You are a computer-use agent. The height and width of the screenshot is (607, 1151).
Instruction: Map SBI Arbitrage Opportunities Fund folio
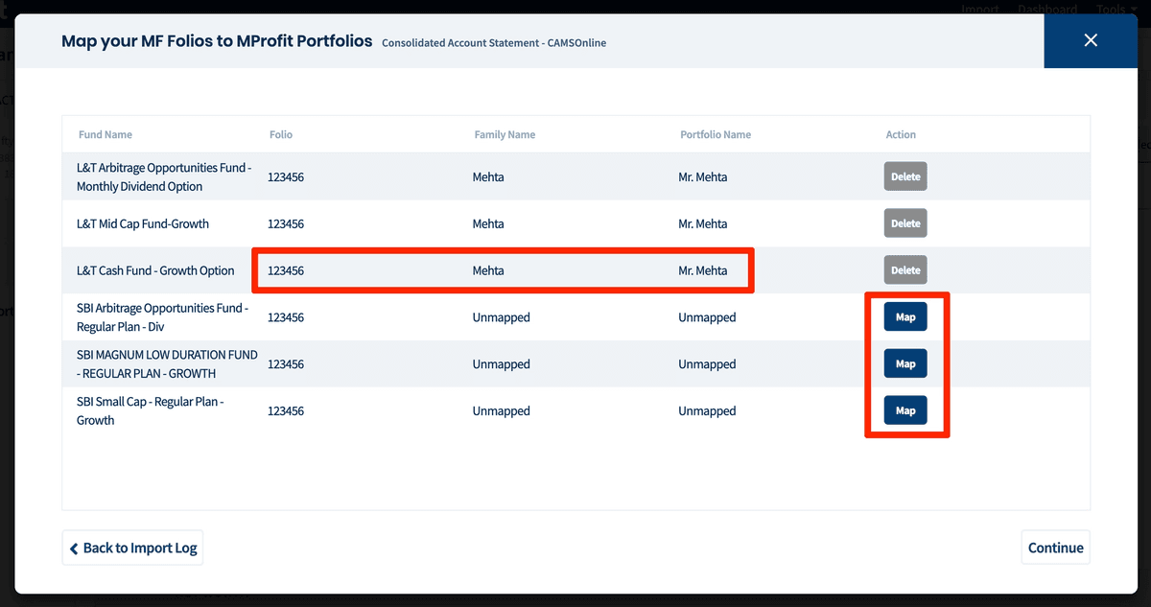905,317
